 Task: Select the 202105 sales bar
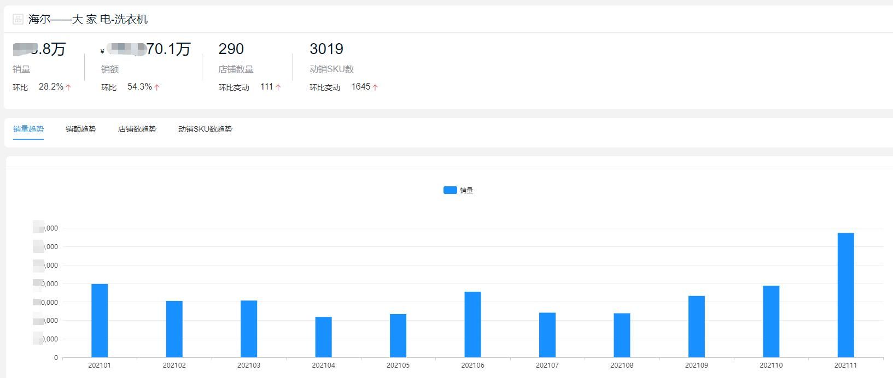tap(398, 335)
